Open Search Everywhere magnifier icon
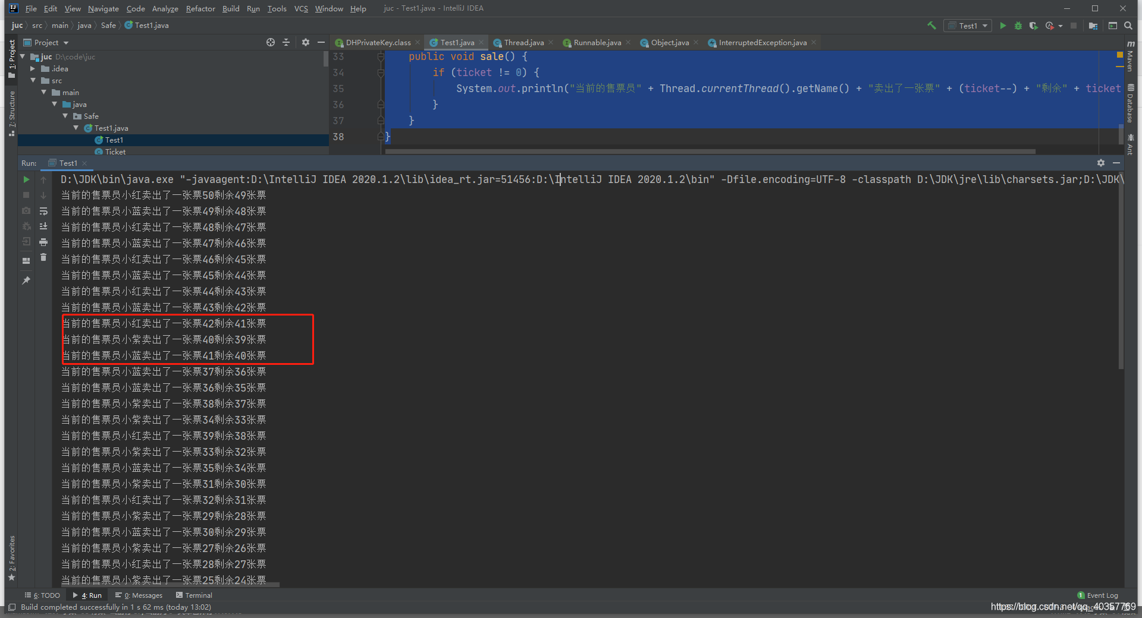 point(1128,26)
